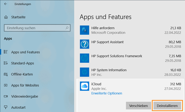Viewport: 185px width, 112px height.
Task: Click the 7,35 MB size value
Action: pos(175,56)
